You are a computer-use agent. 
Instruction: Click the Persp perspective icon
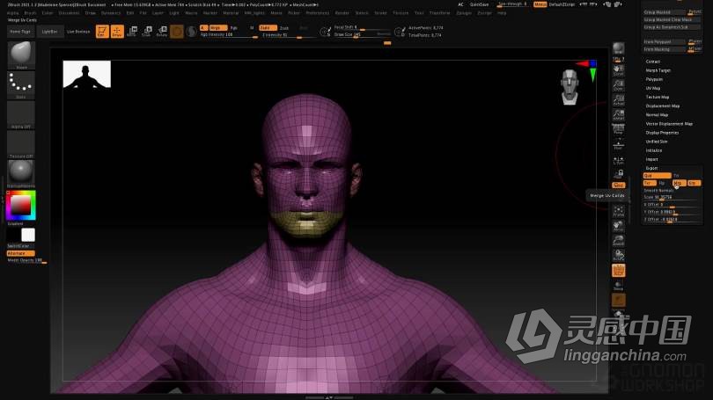(619, 129)
